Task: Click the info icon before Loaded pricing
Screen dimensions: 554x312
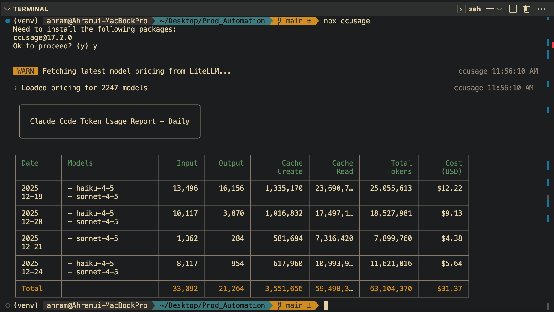Action: (x=16, y=88)
